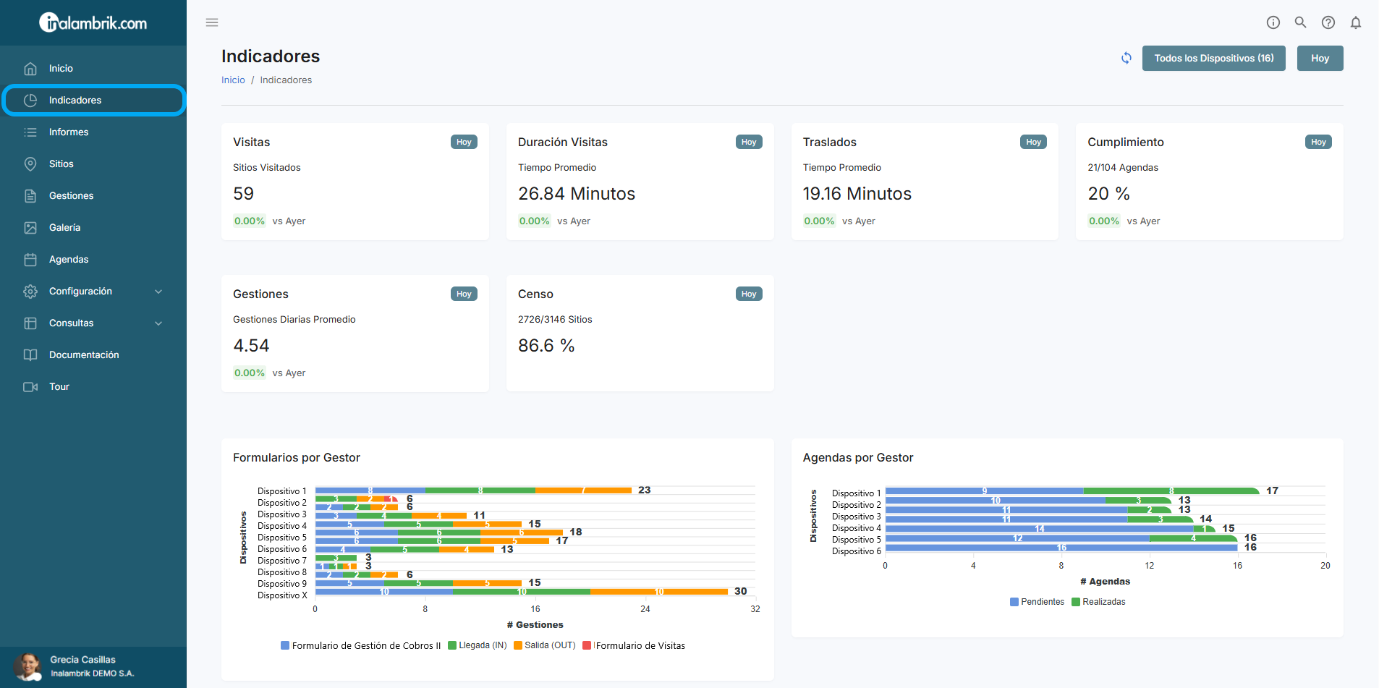Click the Agendas calendar icon
This screenshot has height=688, width=1379.
click(x=30, y=259)
